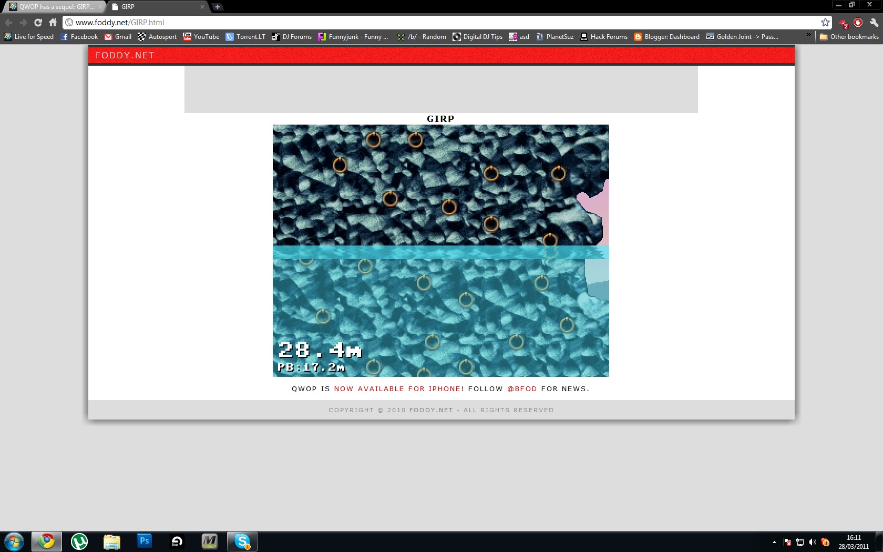
Task: Open the Autosport bookmark
Action: pyautogui.click(x=157, y=37)
